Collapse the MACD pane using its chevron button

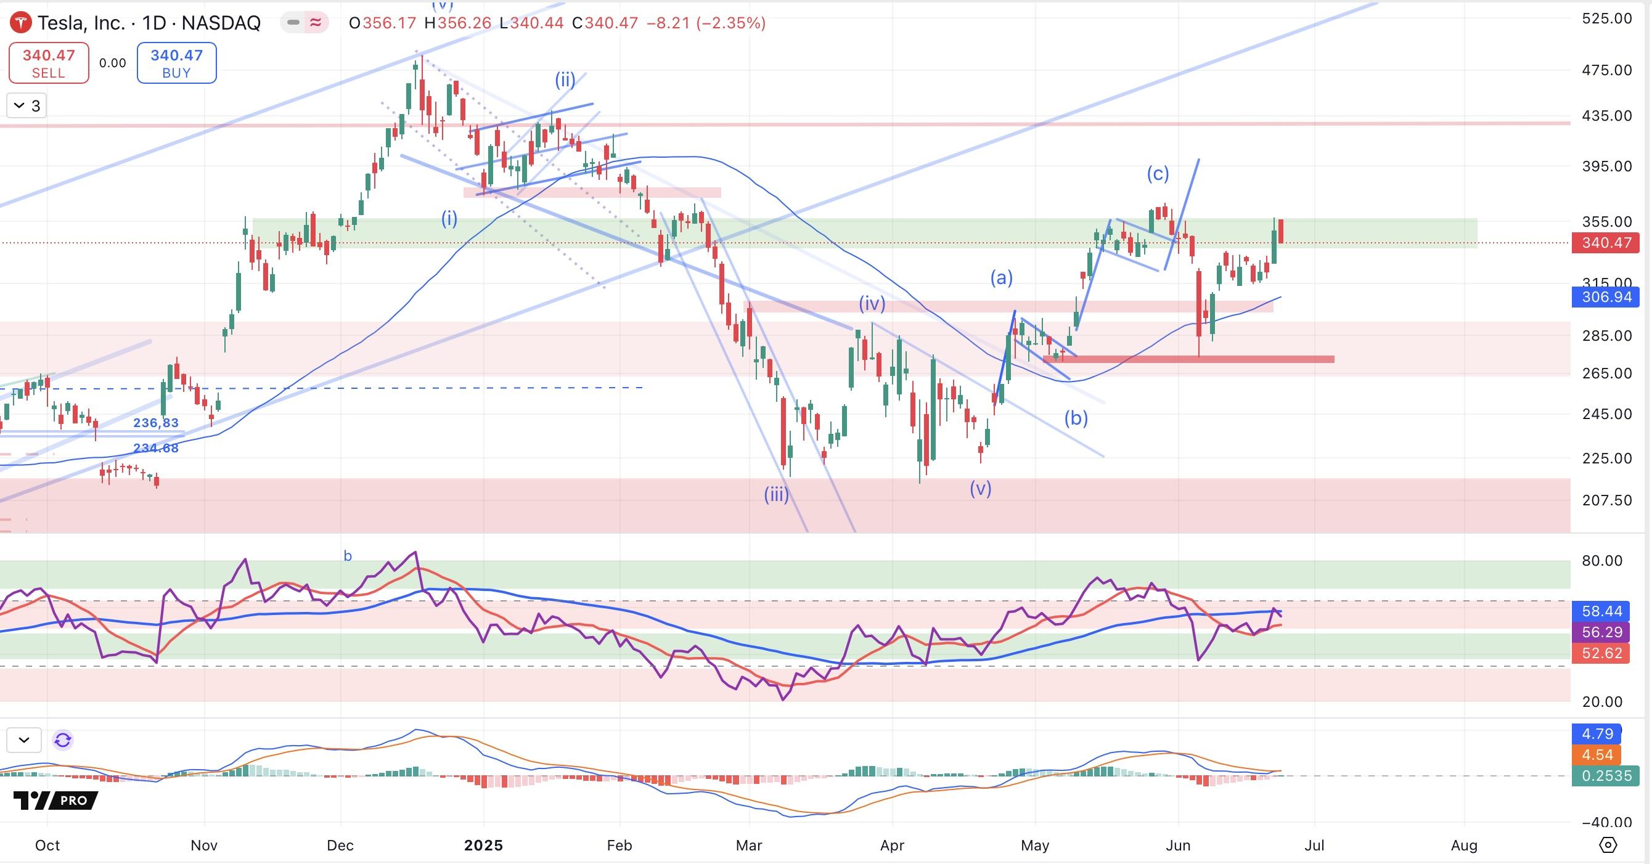[23, 740]
